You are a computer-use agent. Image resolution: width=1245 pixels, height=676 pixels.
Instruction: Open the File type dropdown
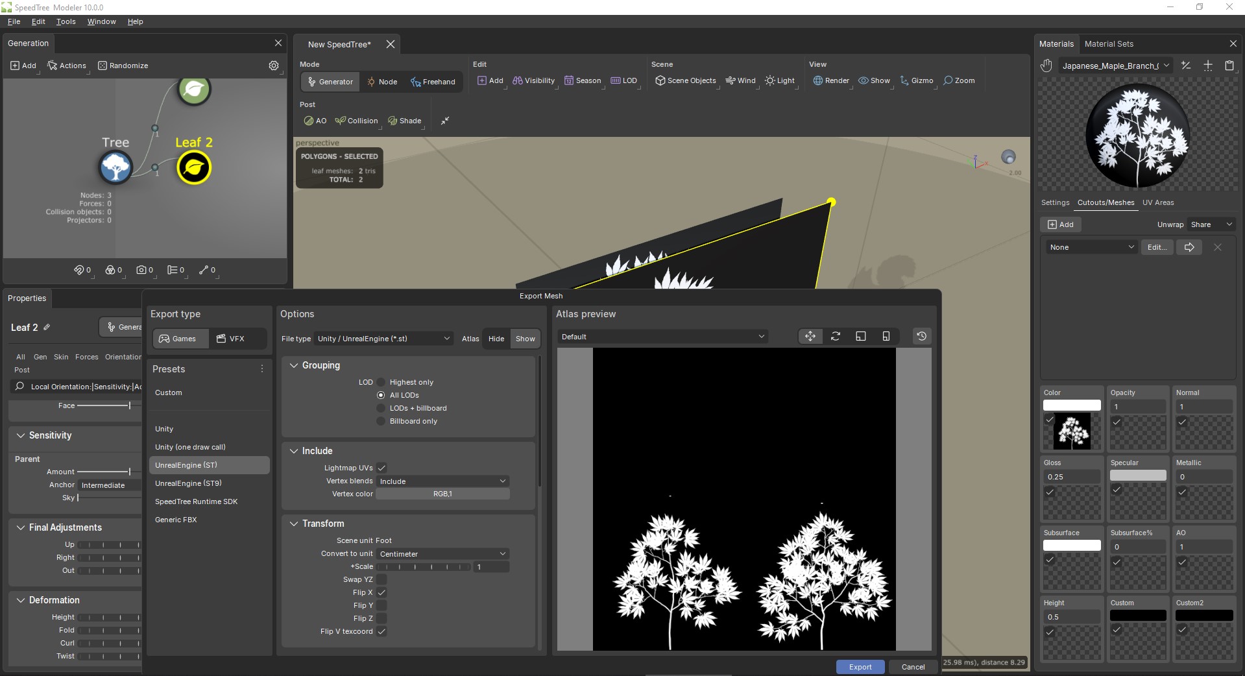pos(383,339)
